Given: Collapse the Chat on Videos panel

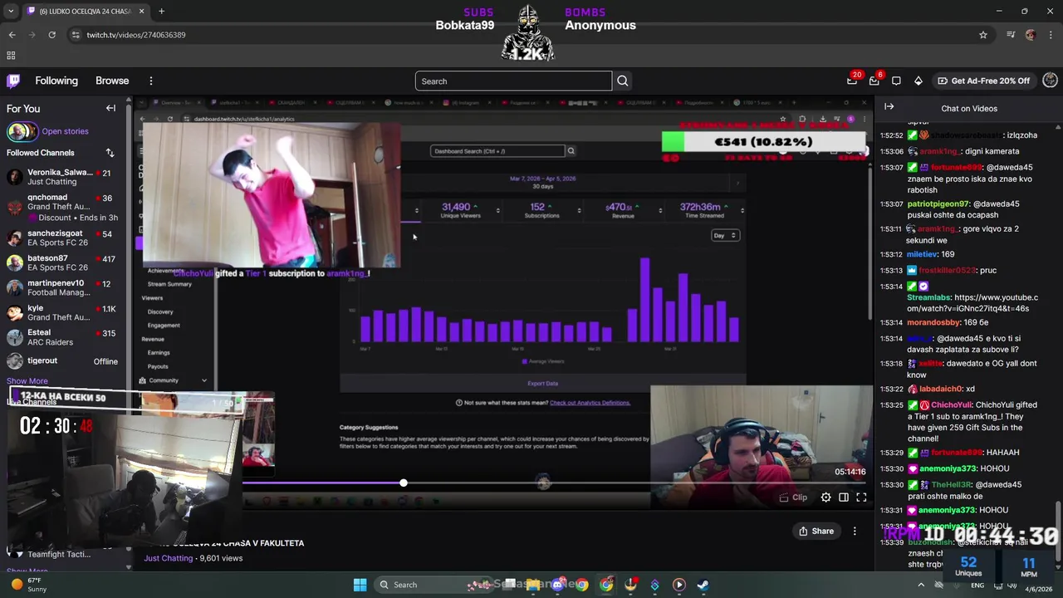Looking at the screenshot, I should (x=889, y=107).
